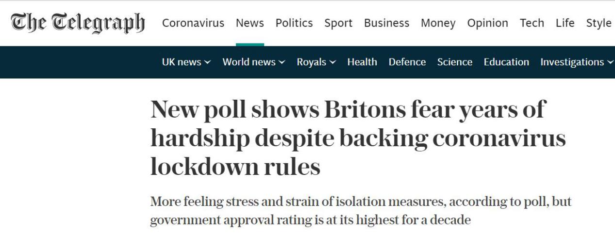Navigate to the Business section
This screenshot has width=615, height=244.
coord(386,23)
